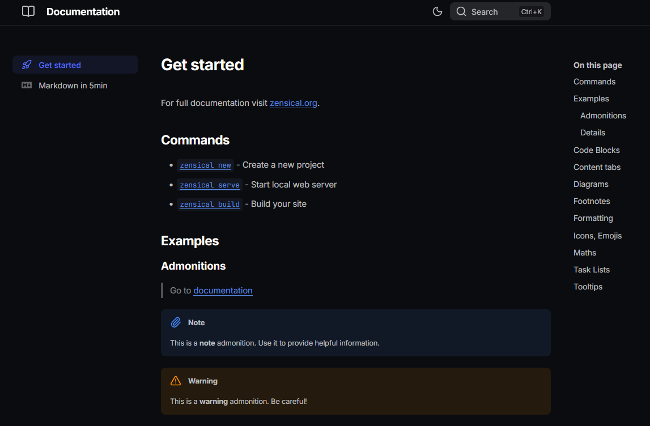Click the Ctrl+K shortcut badge
Viewport: 650px width, 426px height.
(x=532, y=11)
